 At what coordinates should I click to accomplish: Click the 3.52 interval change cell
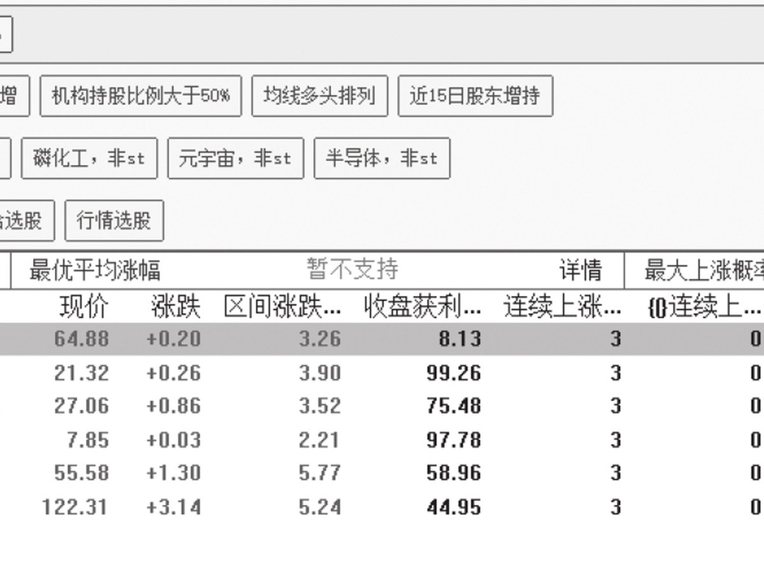[320, 406]
